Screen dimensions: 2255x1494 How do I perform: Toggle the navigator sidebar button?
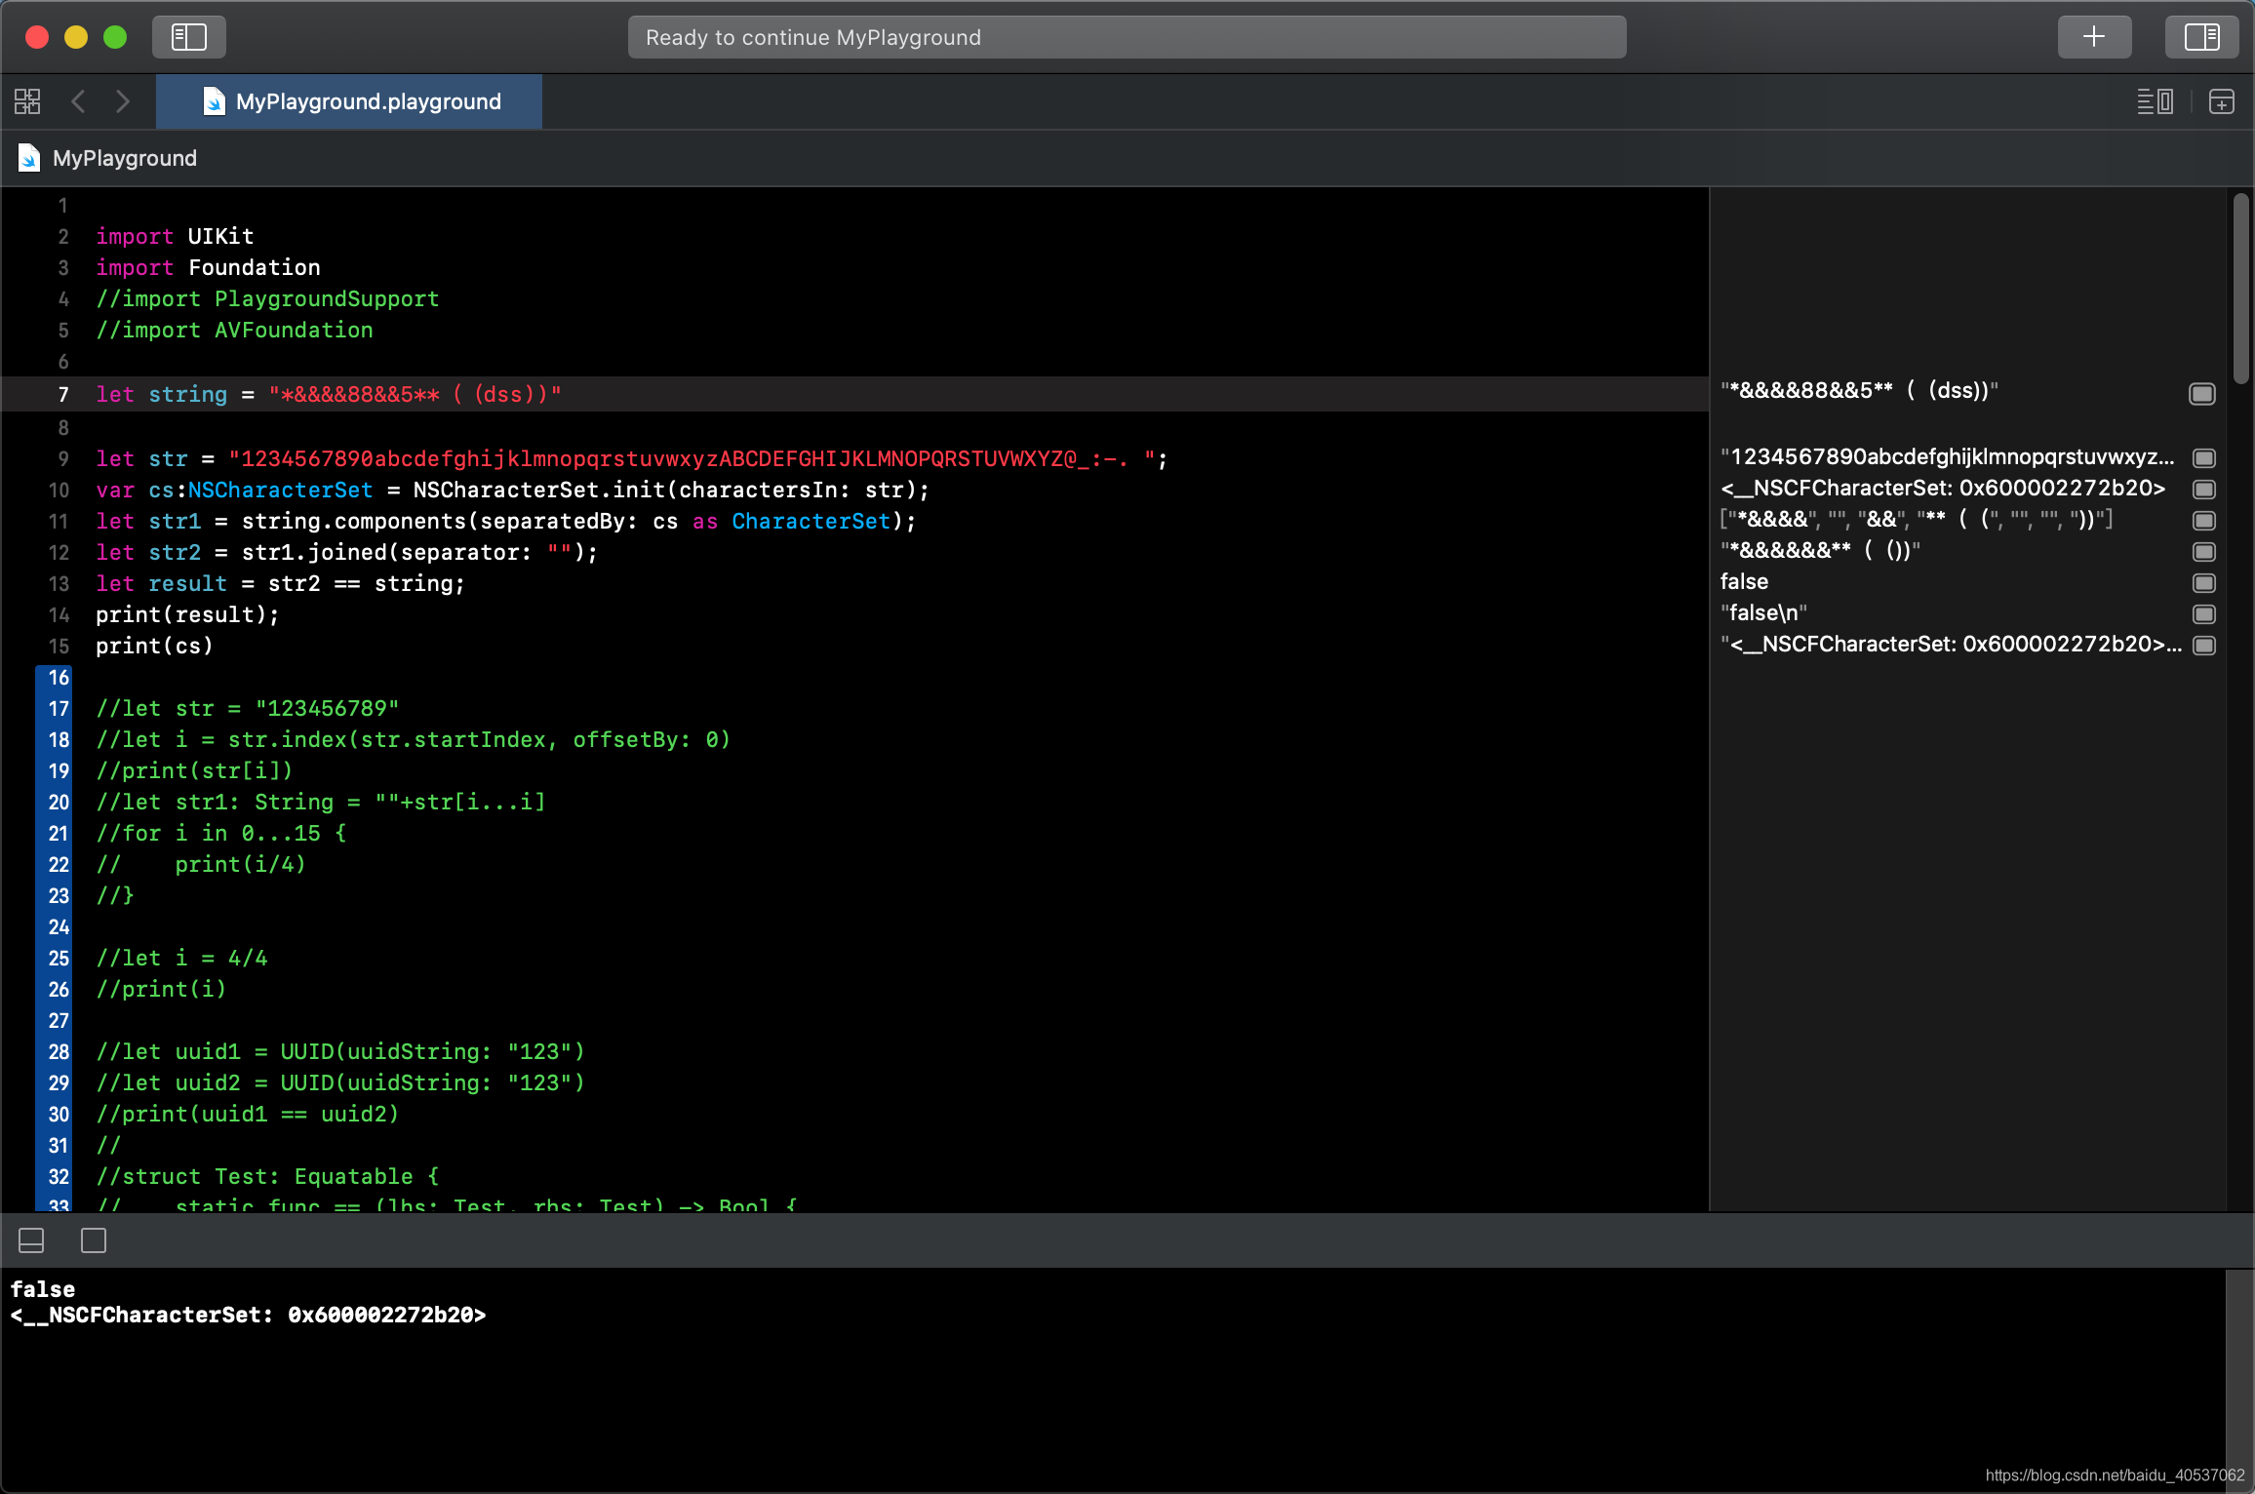[x=189, y=37]
